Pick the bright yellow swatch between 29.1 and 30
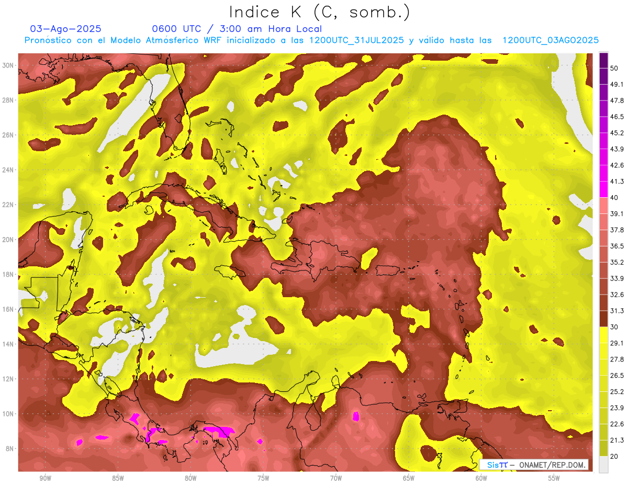The height and width of the screenshot is (485, 628). click(x=603, y=335)
